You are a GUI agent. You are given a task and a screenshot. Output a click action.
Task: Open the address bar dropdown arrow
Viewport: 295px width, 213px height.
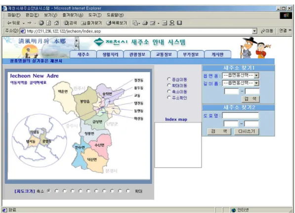254,31
